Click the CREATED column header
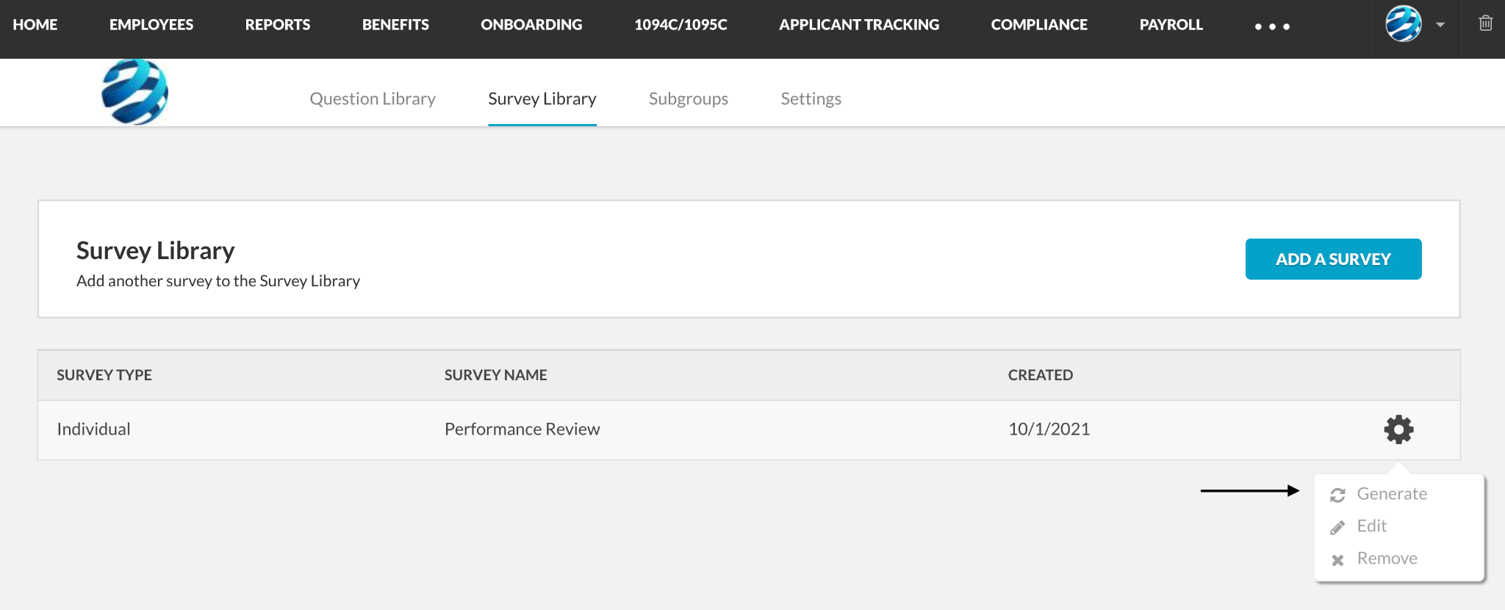 click(x=1040, y=375)
